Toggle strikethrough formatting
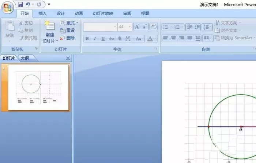The height and width of the screenshot is (163, 256). (x=111, y=39)
